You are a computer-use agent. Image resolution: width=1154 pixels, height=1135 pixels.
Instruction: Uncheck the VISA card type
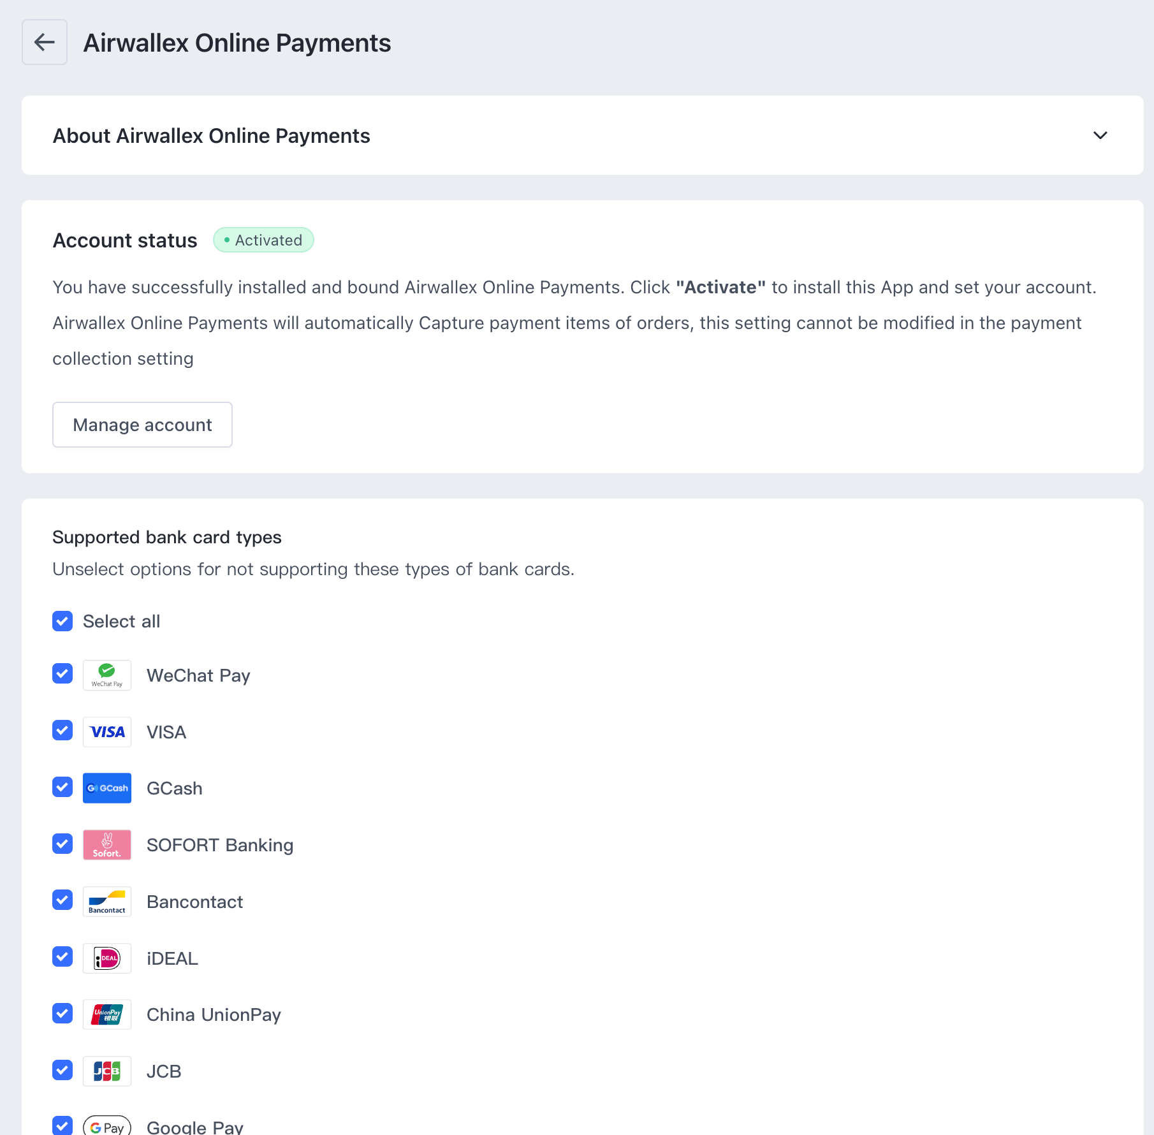[62, 730]
